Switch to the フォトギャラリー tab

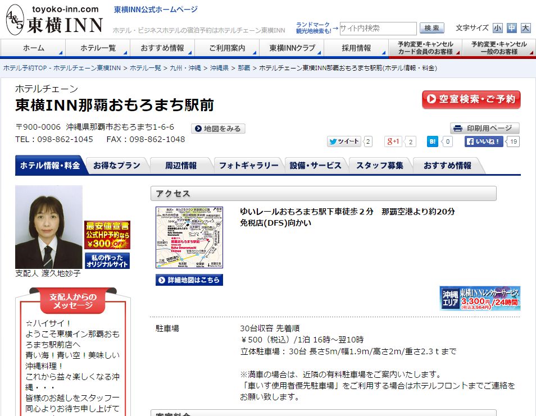(x=248, y=166)
